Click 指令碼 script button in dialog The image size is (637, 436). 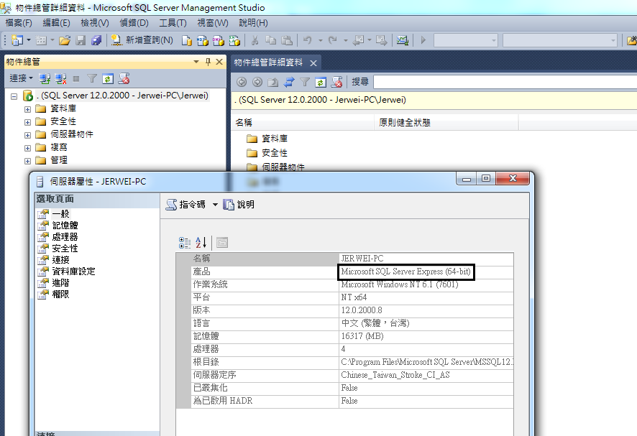186,205
